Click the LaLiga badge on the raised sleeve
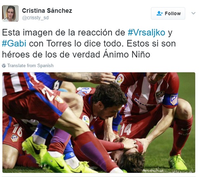 [120, 79]
